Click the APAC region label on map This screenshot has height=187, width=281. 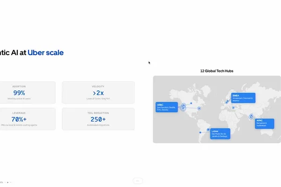point(265,123)
